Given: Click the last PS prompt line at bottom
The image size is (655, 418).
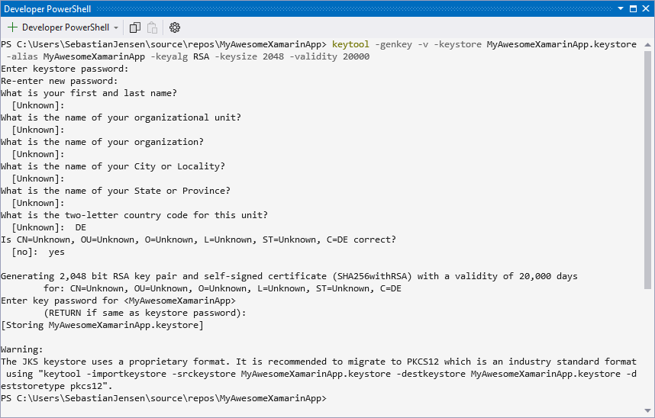Looking at the screenshot, I should click(163, 398).
